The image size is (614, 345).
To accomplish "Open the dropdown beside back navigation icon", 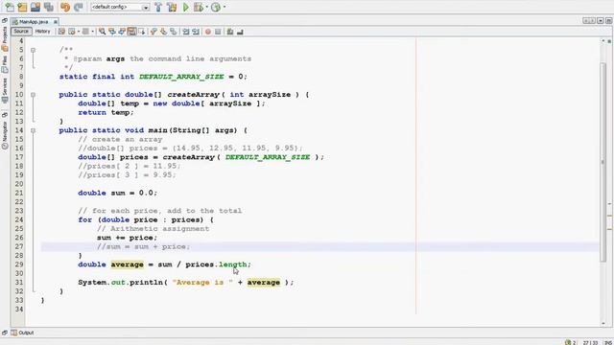I will 79,32.
